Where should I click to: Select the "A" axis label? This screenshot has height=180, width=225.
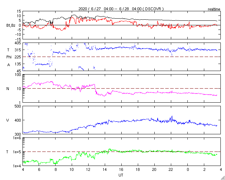point(8,65)
